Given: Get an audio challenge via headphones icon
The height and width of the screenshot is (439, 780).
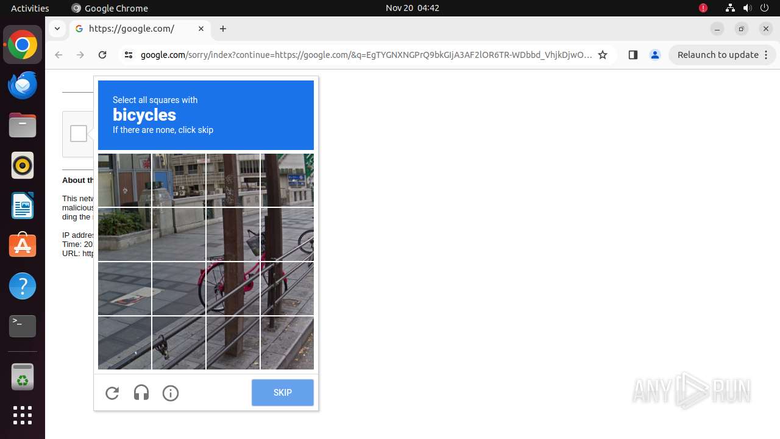Looking at the screenshot, I should coord(141,393).
